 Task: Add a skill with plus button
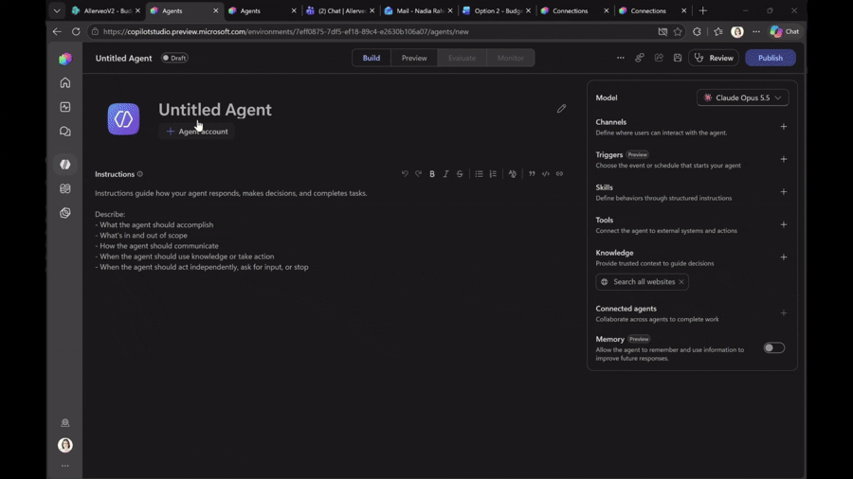tap(784, 192)
